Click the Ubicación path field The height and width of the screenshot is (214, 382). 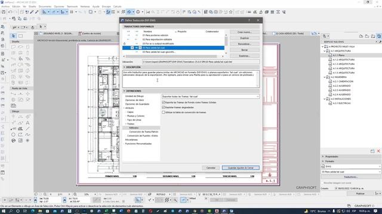pos(201,62)
